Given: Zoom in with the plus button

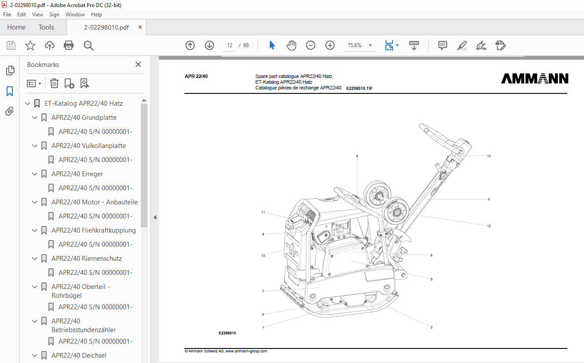Looking at the screenshot, I should pos(330,45).
